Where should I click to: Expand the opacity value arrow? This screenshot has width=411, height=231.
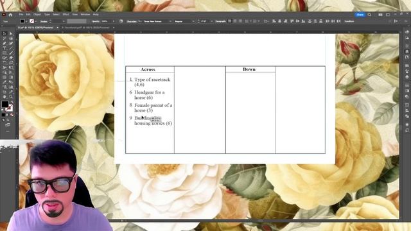(114, 21)
